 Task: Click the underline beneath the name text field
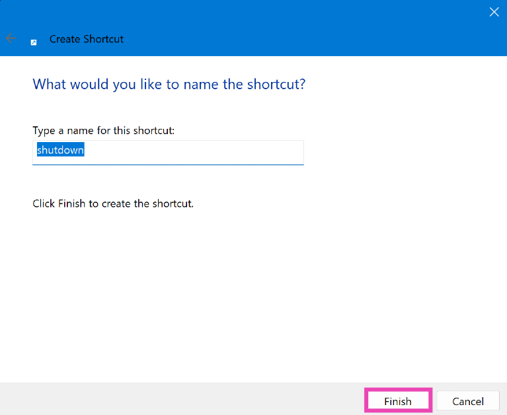[x=168, y=164]
